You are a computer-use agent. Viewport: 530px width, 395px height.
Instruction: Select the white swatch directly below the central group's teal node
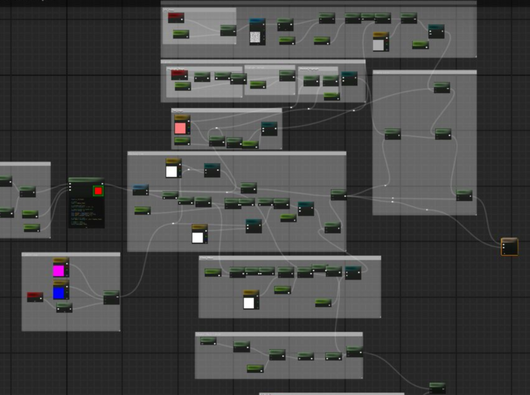(x=198, y=237)
